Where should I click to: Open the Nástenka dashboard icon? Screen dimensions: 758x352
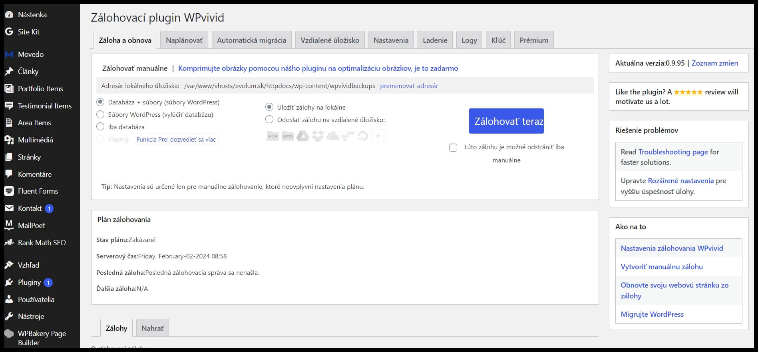(9, 15)
